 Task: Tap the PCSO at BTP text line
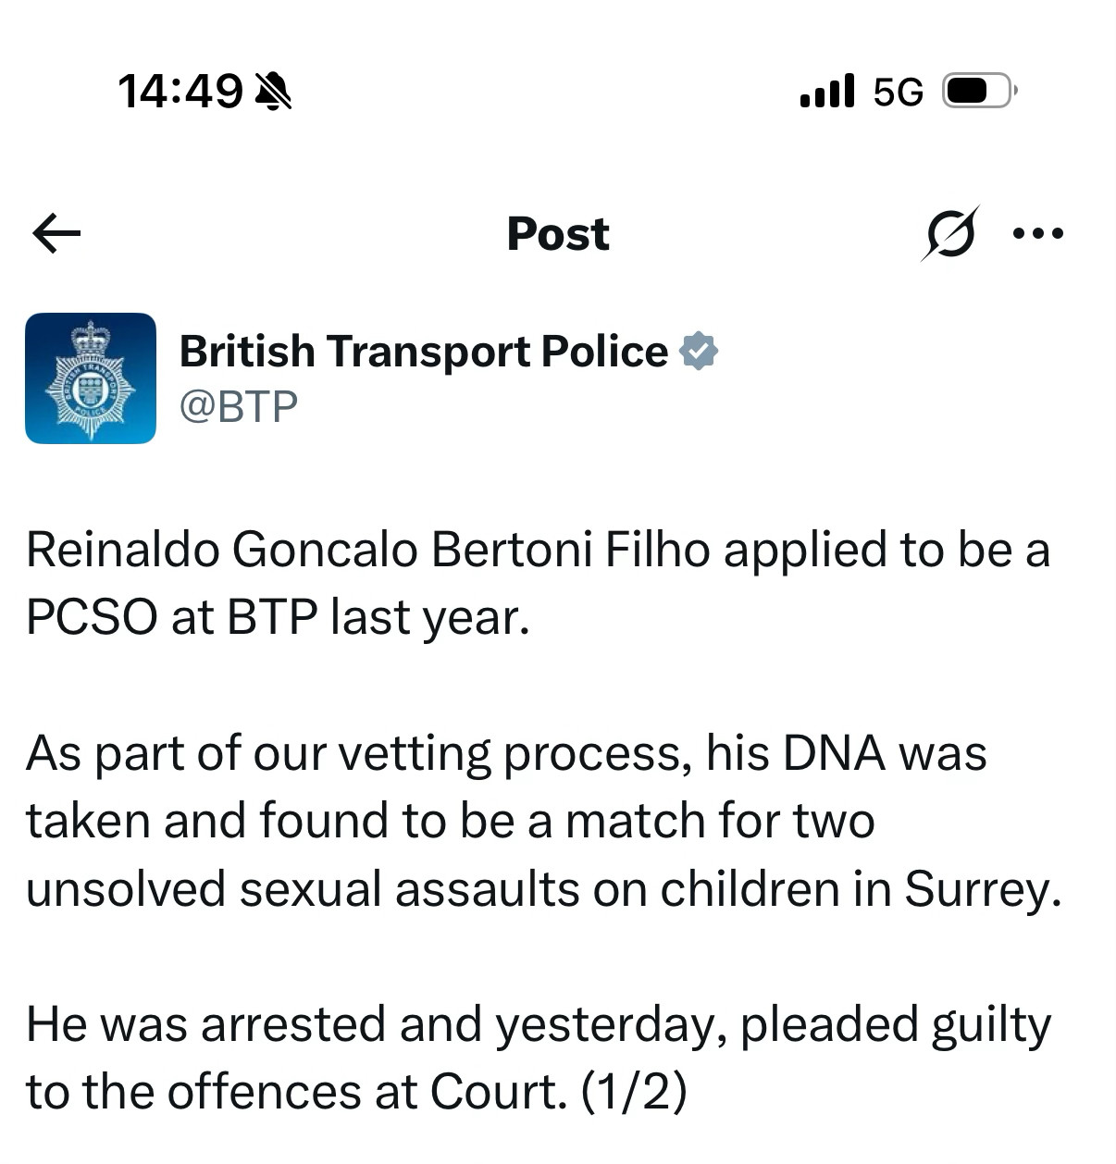click(x=278, y=617)
